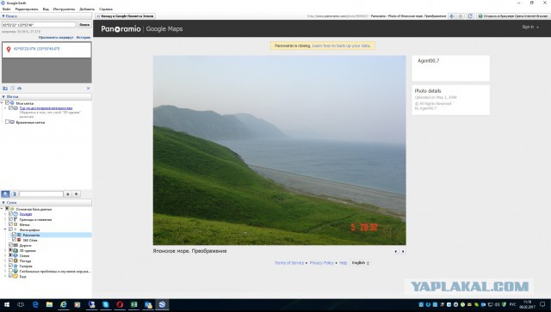Open the Вид menu
551x312 pixels.
pyautogui.click(x=46, y=9)
